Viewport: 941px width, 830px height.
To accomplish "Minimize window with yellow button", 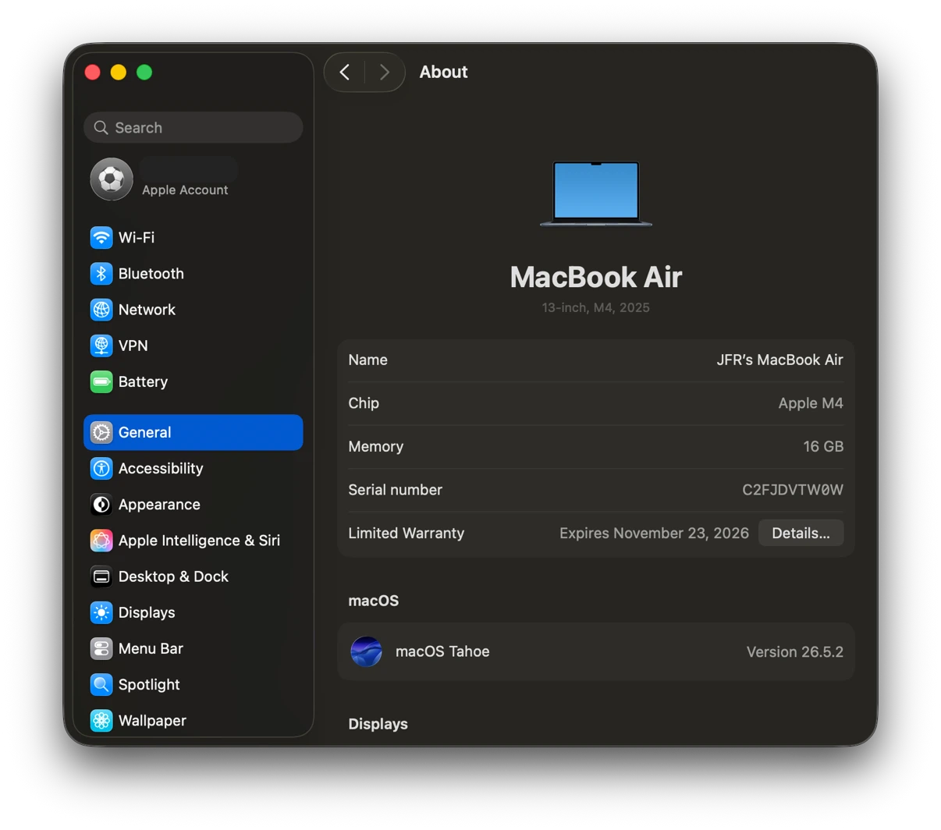I will pyautogui.click(x=119, y=72).
